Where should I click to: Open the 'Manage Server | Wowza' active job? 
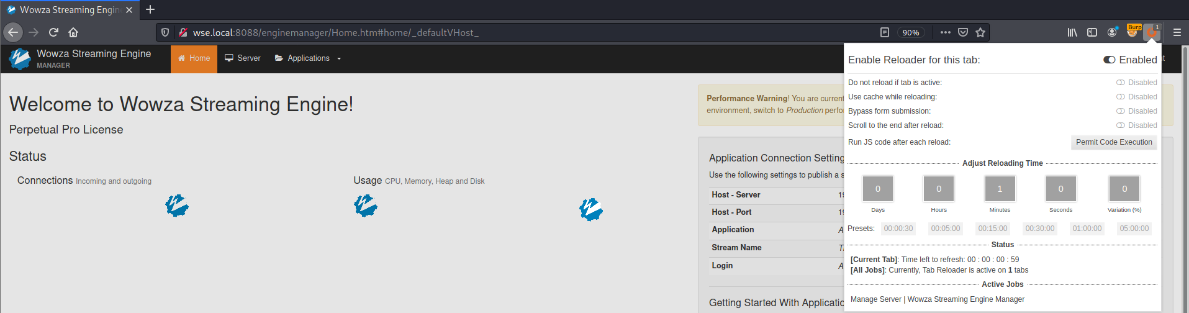coord(938,299)
